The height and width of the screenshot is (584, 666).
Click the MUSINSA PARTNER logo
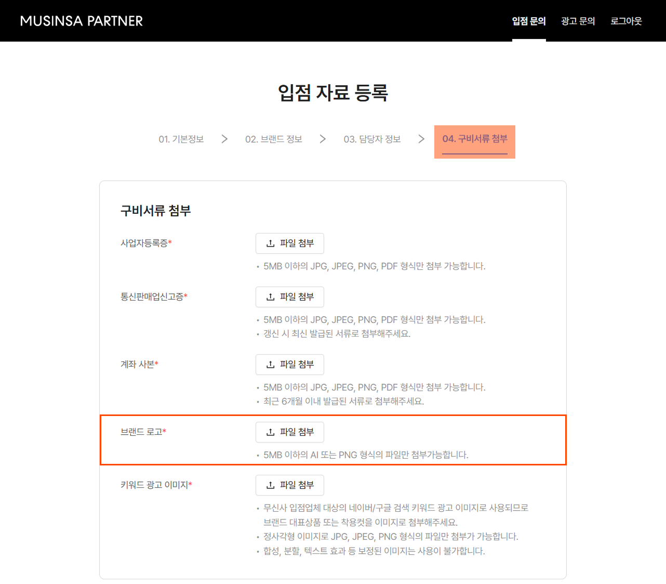[x=82, y=21]
